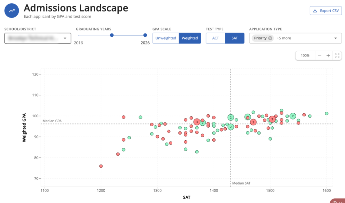
Task: Zoom in using the plus icon
Action: point(328,56)
